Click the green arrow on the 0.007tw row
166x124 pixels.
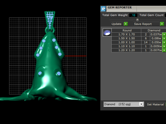[x=164, y=50]
